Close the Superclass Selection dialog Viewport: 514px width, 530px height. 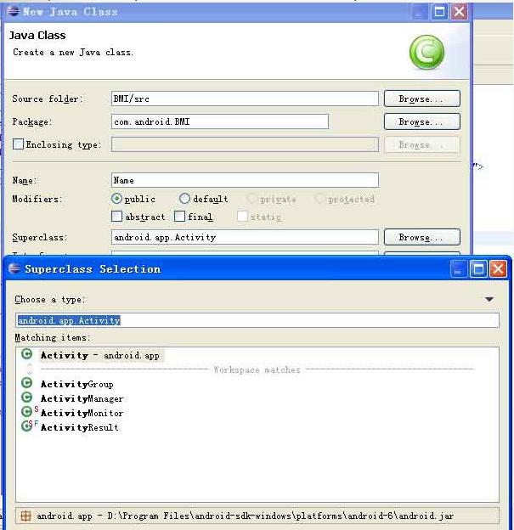point(498,269)
